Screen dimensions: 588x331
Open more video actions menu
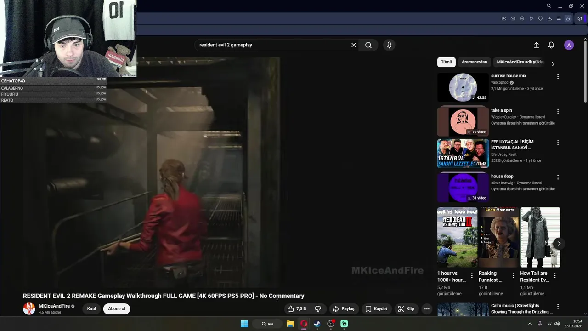point(427,309)
